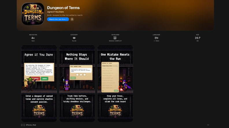Screen dimensions: 229x128
Task: Open the Agree if You Dare screenshot
Action: pyautogui.click(x=39, y=84)
